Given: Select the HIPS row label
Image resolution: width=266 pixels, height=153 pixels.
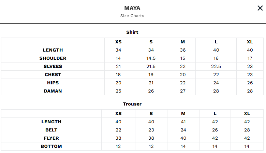Looking at the screenshot, I should point(53,83).
